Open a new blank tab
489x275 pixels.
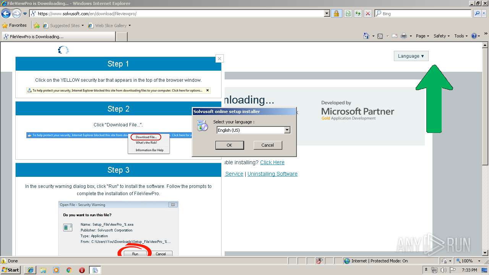pos(121,37)
